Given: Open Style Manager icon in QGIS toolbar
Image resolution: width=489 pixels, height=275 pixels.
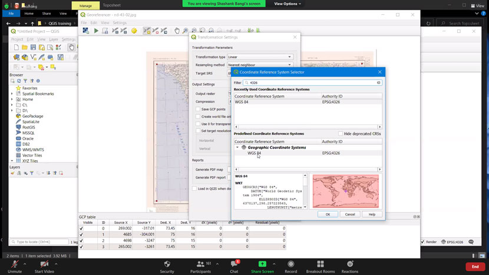Looking at the screenshot, I should click(58, 47).
